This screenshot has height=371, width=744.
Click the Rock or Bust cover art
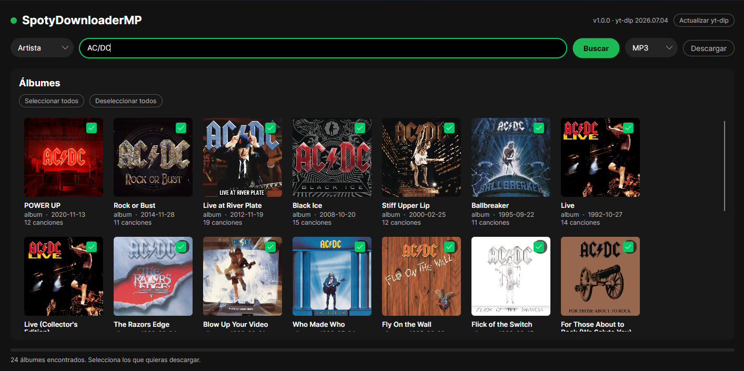pyautogui.click(x=153, y=157)
